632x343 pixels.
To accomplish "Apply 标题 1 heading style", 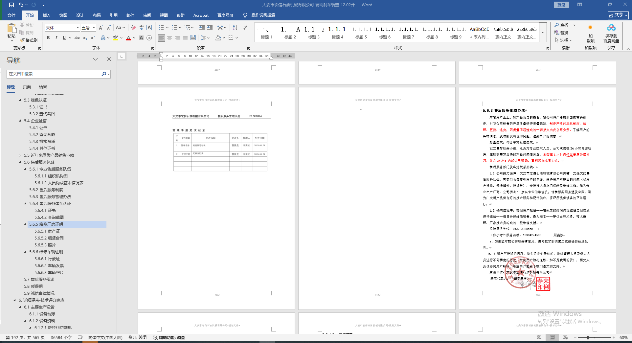I will 266,33.
